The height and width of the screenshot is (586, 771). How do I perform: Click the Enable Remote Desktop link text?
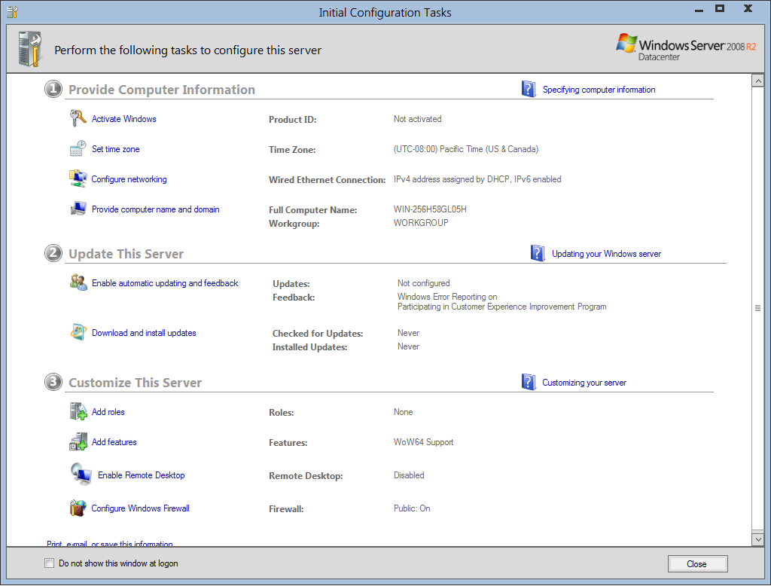(x=141, y=475)
